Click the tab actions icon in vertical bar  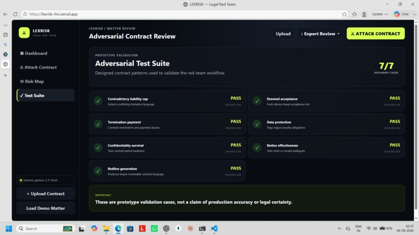tap(5, 35)
